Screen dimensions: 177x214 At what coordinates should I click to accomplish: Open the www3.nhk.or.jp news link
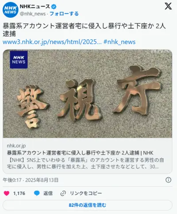tap(52, 42)
